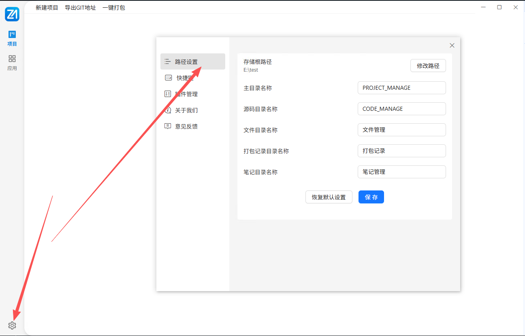Image resolution: width=525 pixels, height=336 pixels.
Task: Open 意见反馈 (Feedback) section
Action: coord(186,126)
